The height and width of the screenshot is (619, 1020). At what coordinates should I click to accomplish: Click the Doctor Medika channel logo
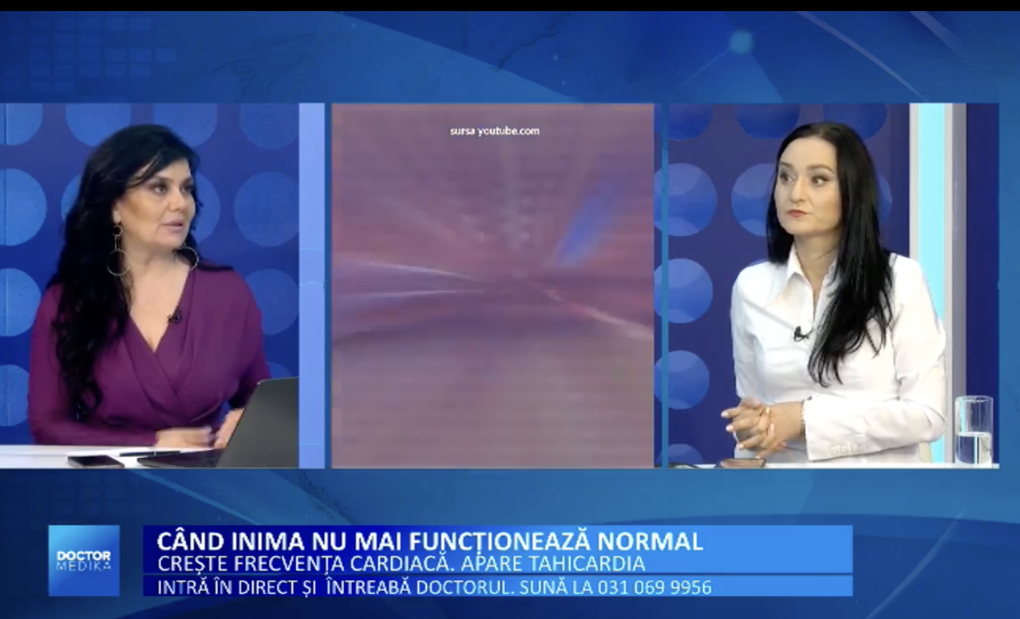click(84, 561)
